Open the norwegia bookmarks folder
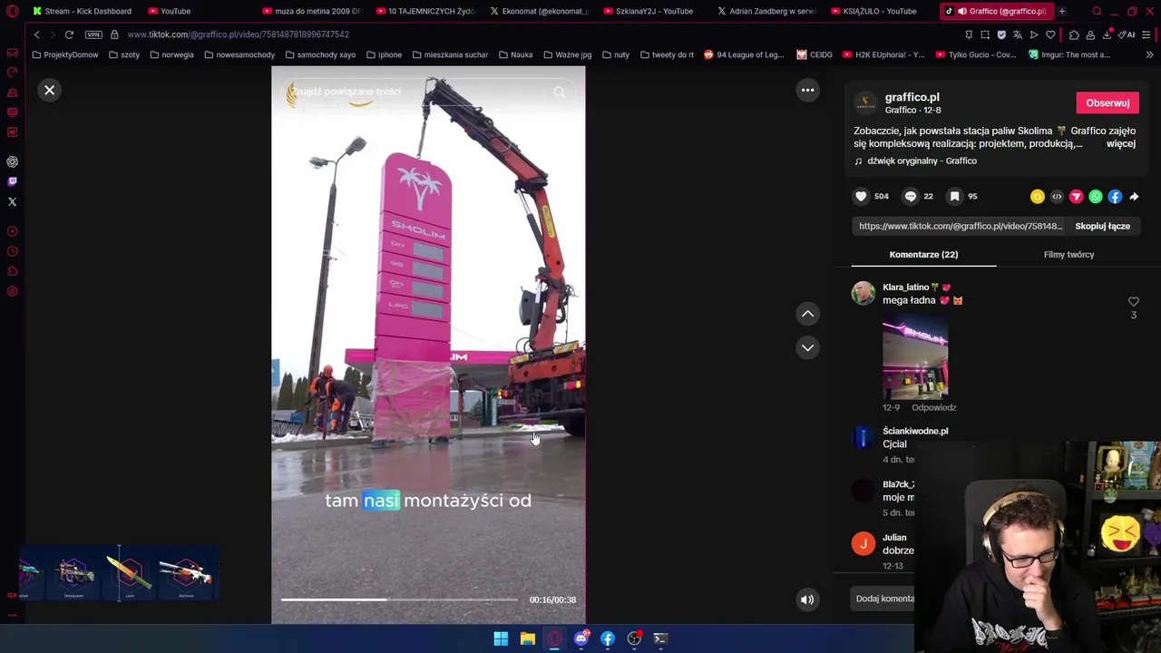 [x=171, y=54]
